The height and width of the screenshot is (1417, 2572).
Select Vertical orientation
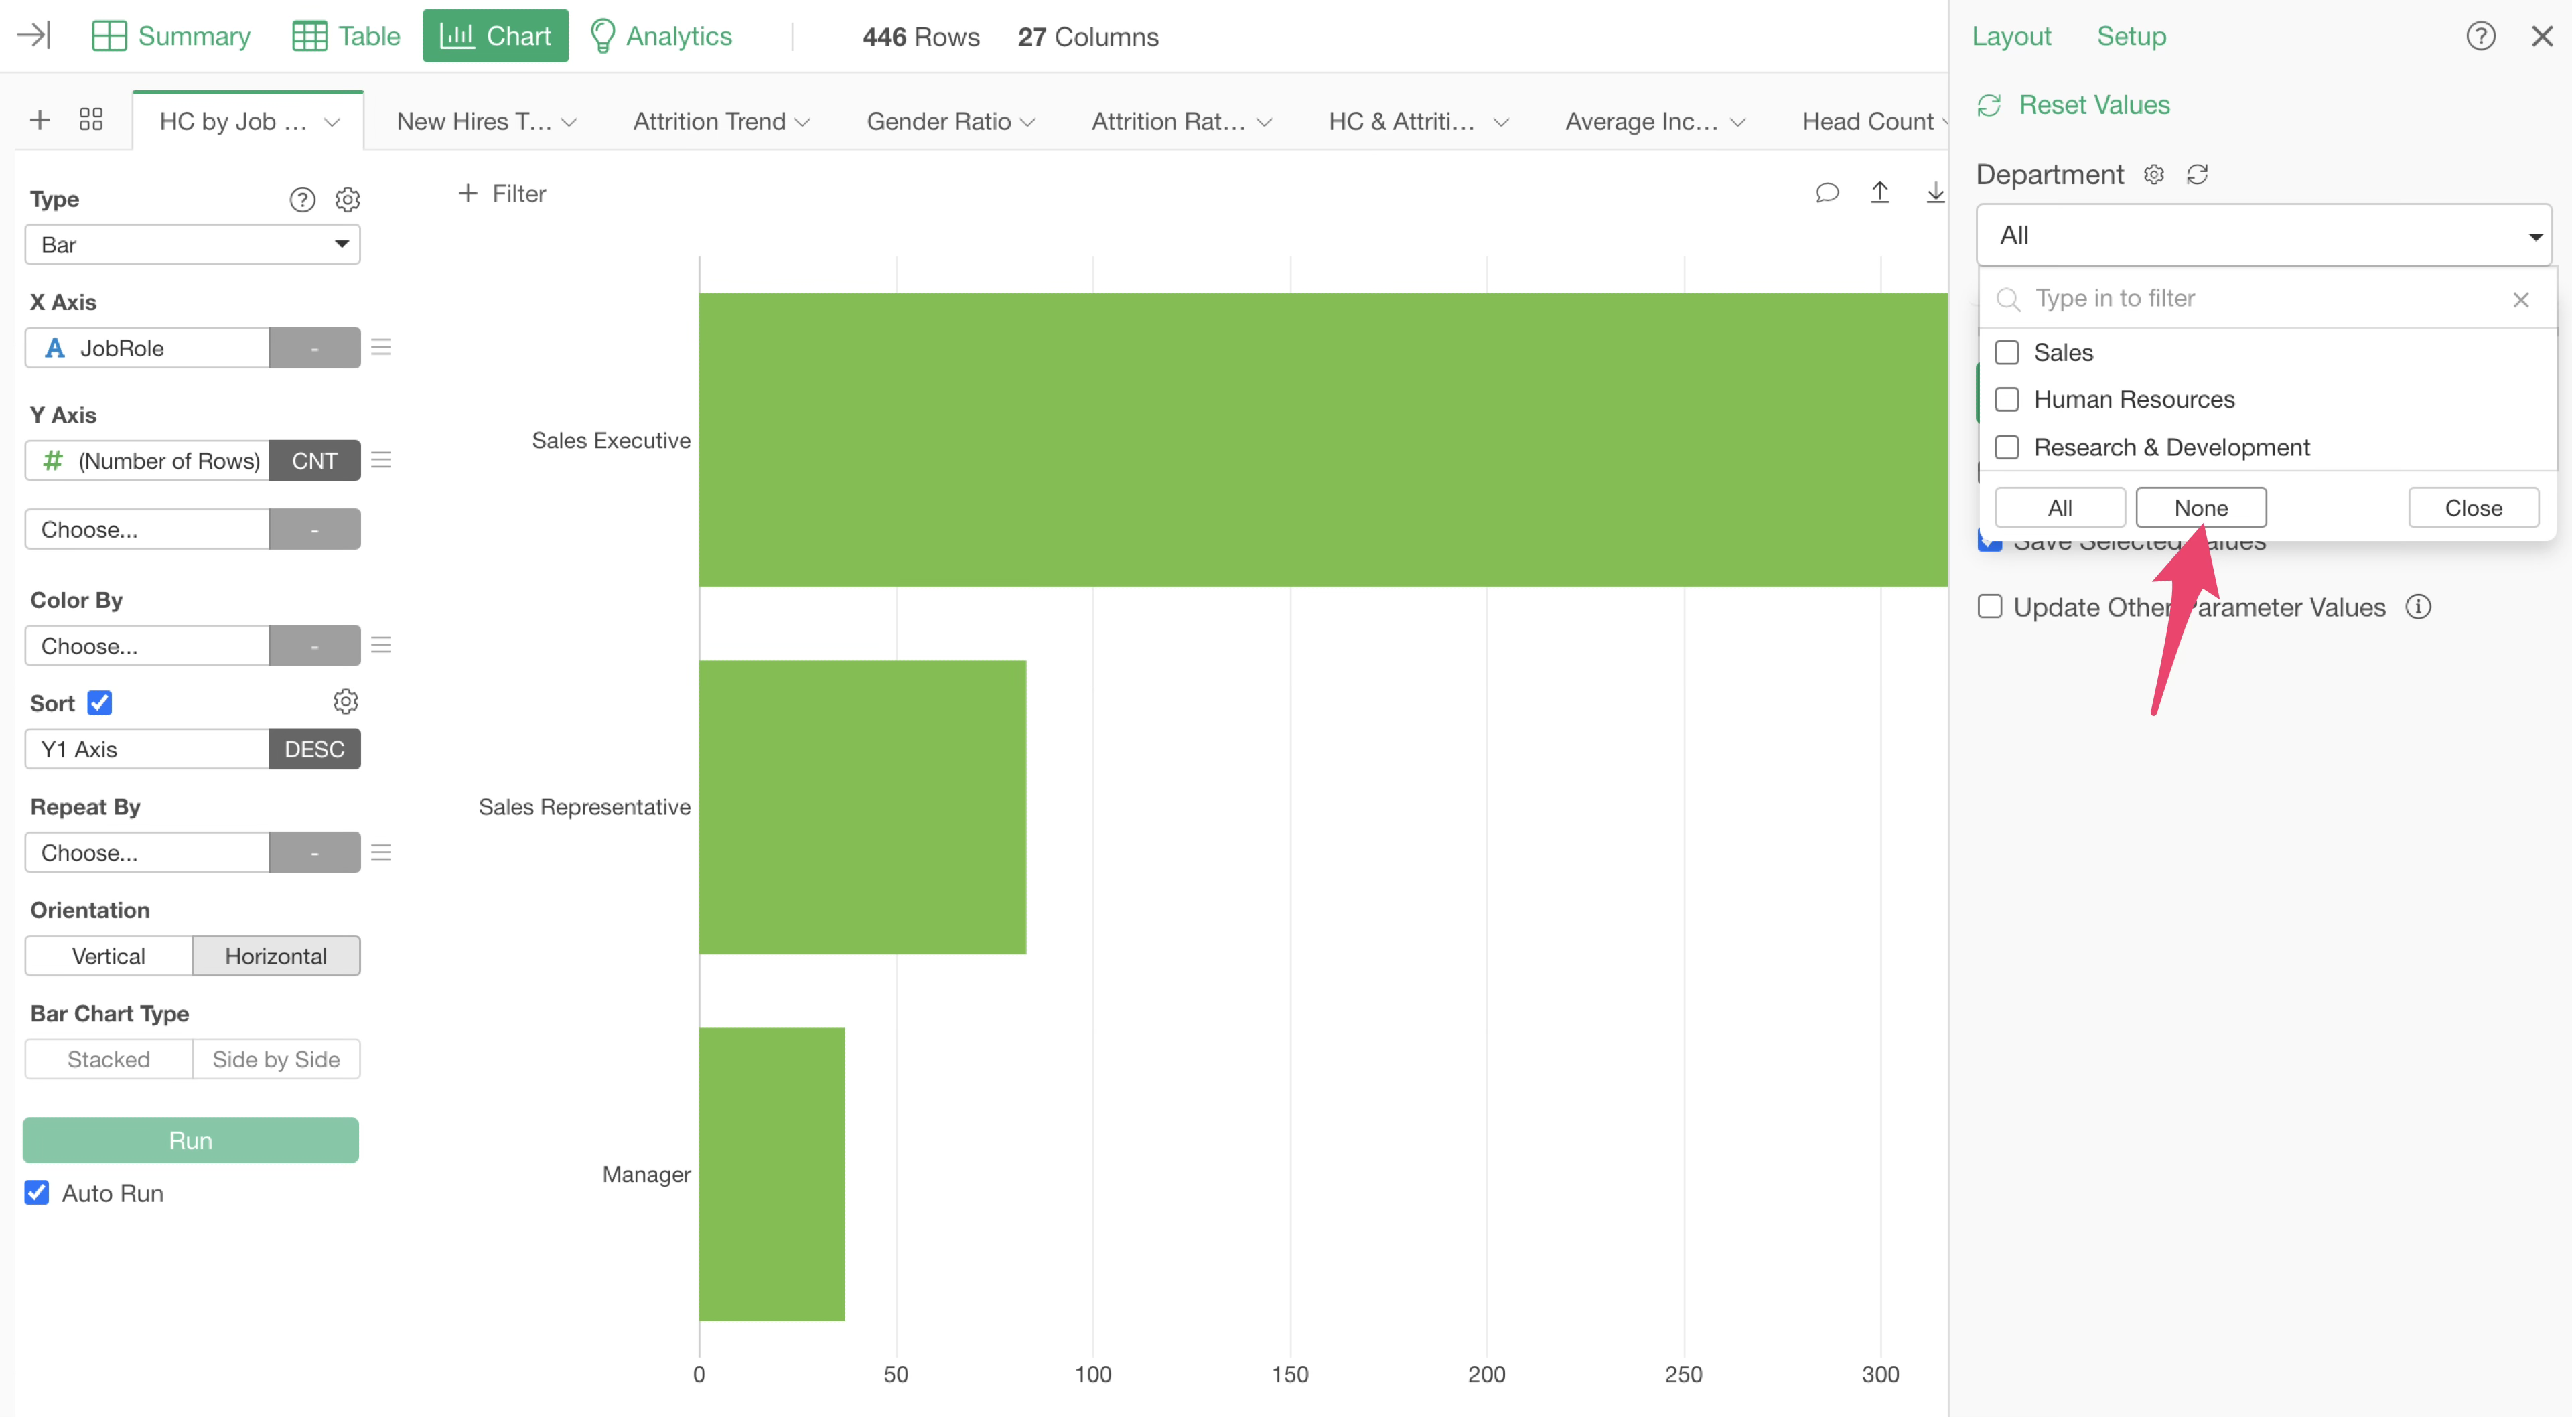point(108,956)
